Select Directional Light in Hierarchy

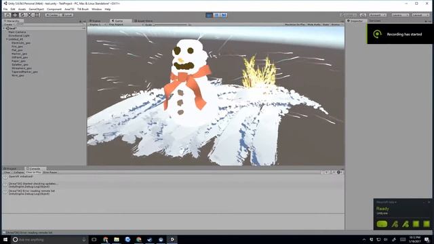point(19,36)
